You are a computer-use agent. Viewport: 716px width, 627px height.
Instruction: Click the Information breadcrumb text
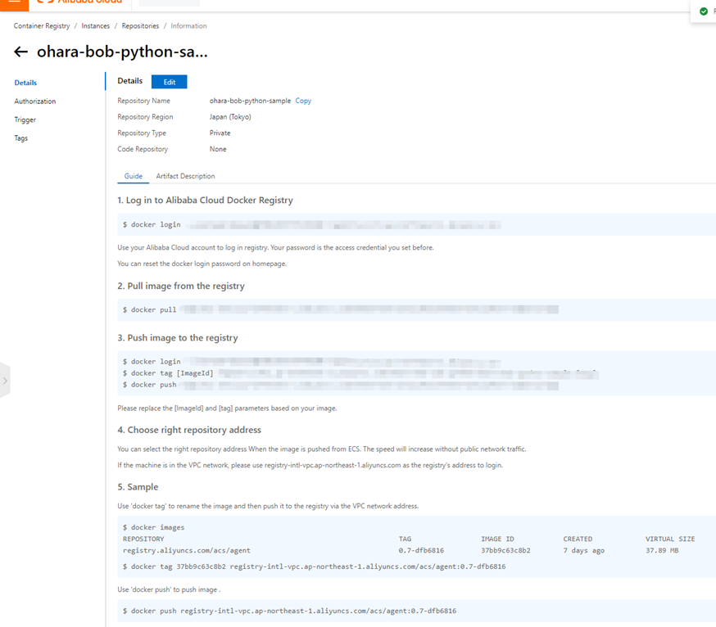pos(188,26)
